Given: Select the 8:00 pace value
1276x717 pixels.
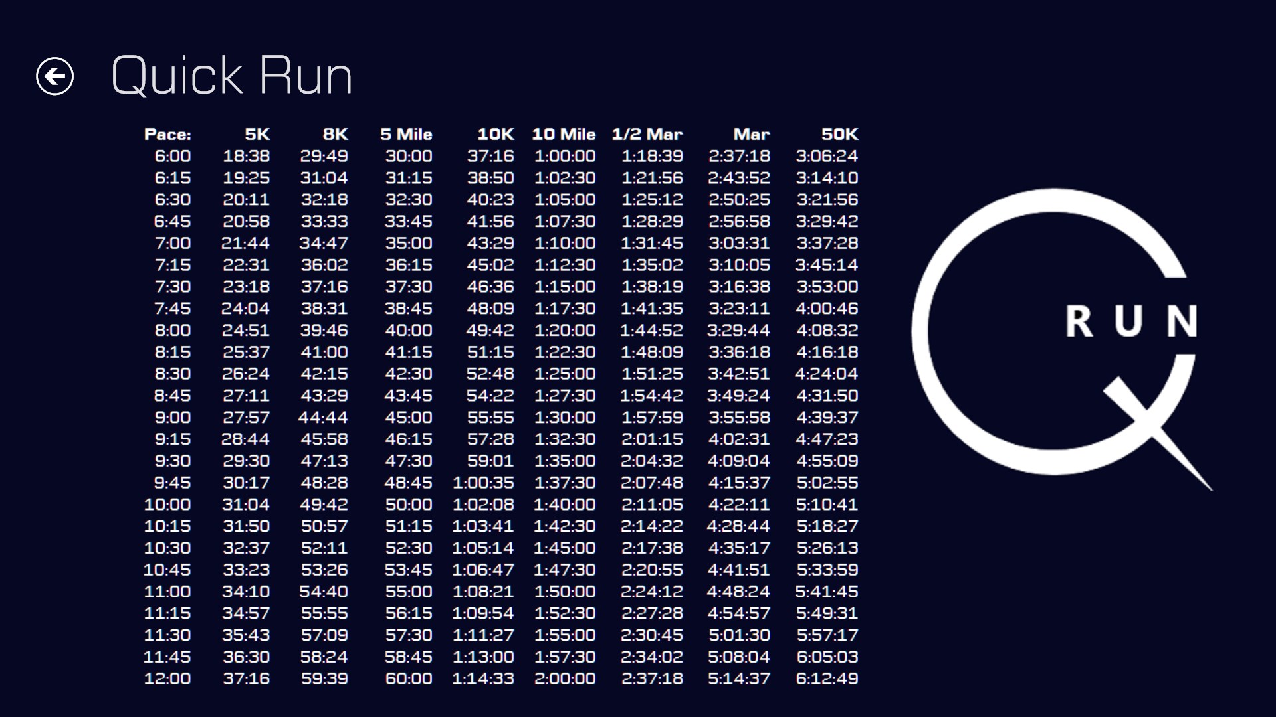Looking at the screenshot, I should point(172,331).
